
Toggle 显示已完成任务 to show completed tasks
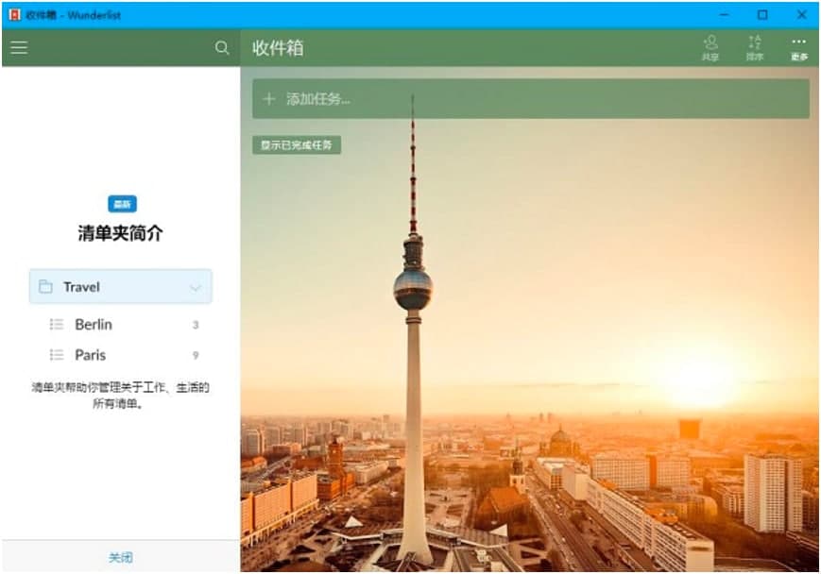coord(299,145)
